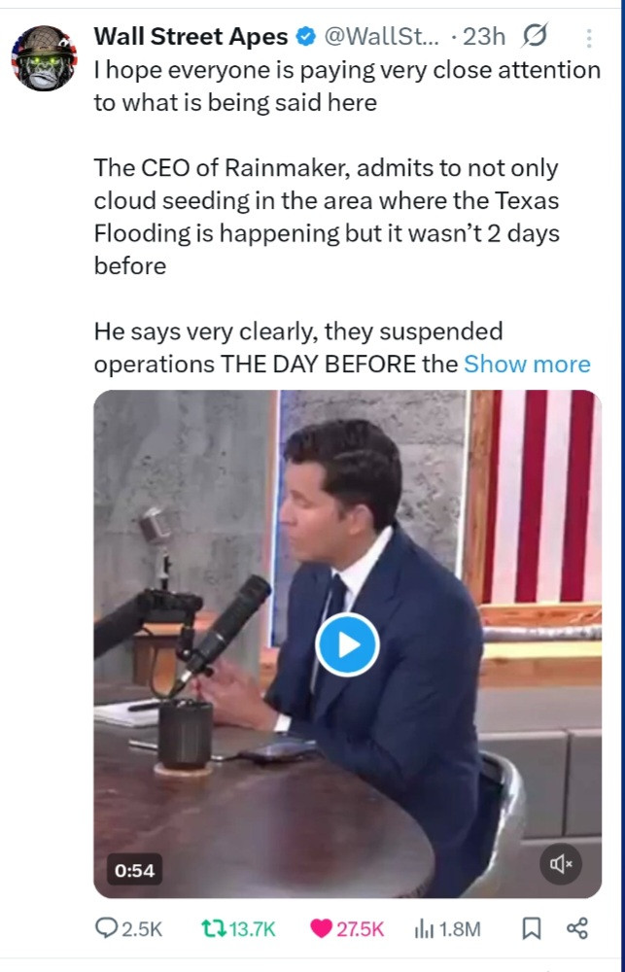This screenshot has height=972, width=625.
Task: Click the Wall Street Apes display name
Action: coord(191,37)
